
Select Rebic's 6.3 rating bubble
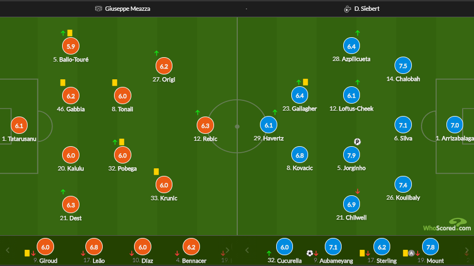[x=205, y=126]
